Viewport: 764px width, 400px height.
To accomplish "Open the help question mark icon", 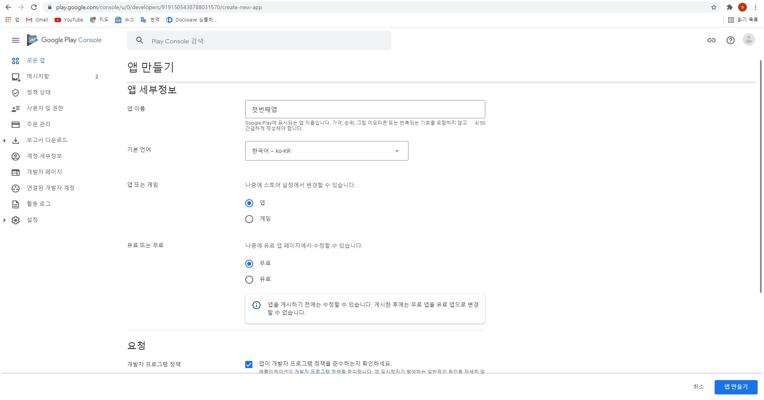I will click(731, 40).
